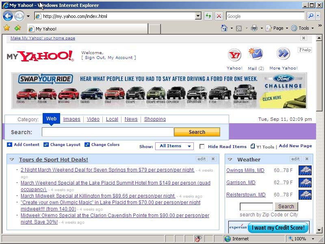The width and height of the screenshot is (325, 244).
Task: Click the yellow Search button
Action: 197,132
